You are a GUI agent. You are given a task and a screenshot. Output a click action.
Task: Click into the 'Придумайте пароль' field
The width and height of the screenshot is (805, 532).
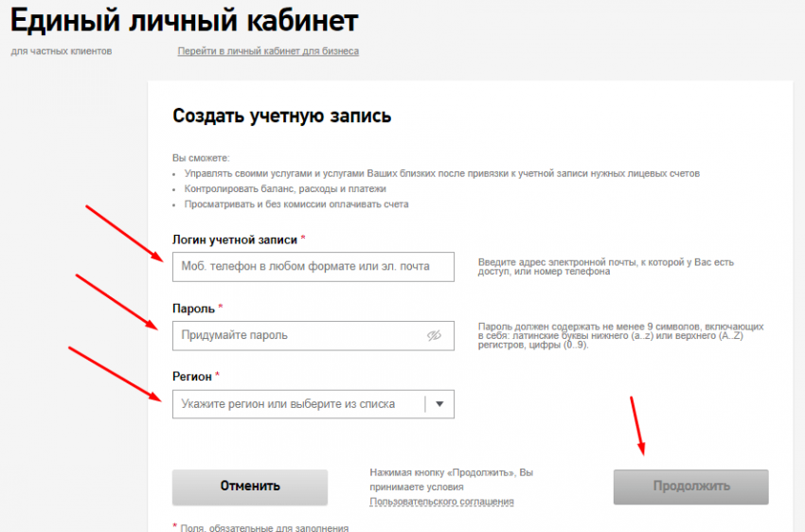294,336
